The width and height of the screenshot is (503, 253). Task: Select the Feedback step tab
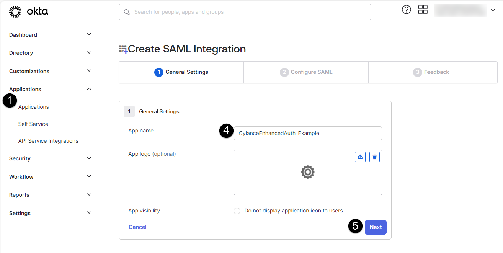(431, 72)
